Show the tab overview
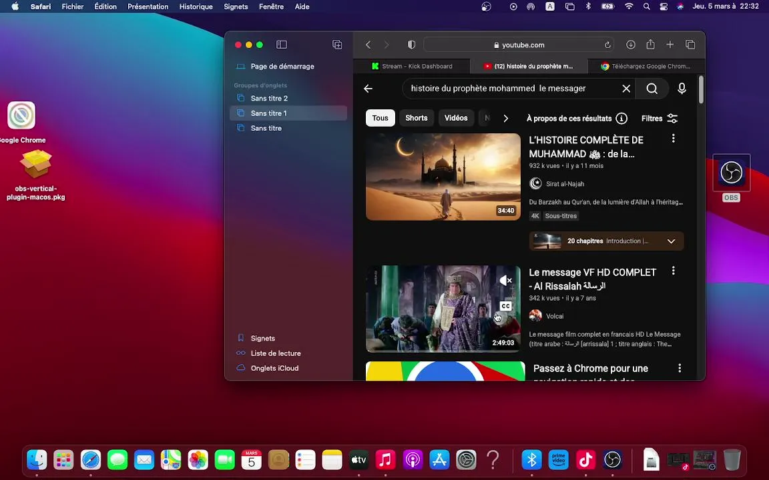 [x=690, y=45]
